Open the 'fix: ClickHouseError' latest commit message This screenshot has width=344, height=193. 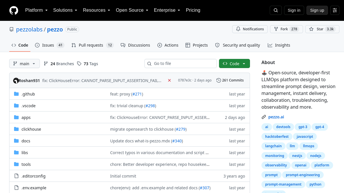point(102,81)
